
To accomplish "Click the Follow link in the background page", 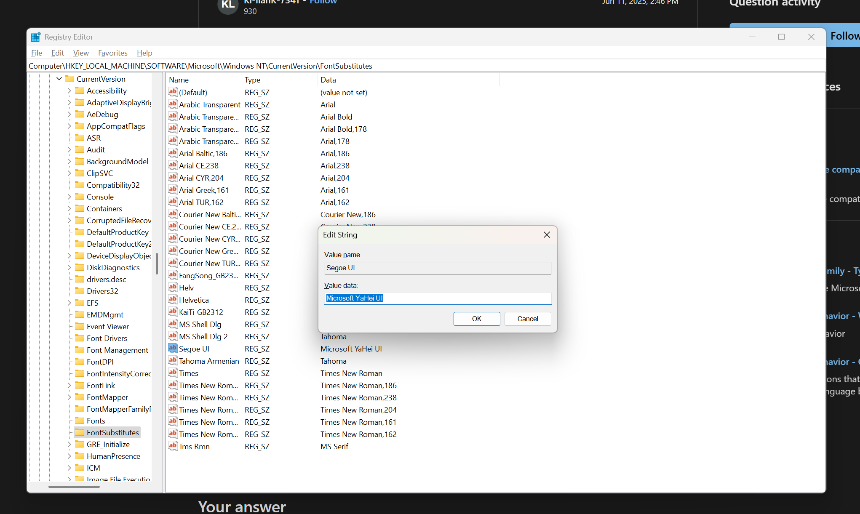I will 323,2.
